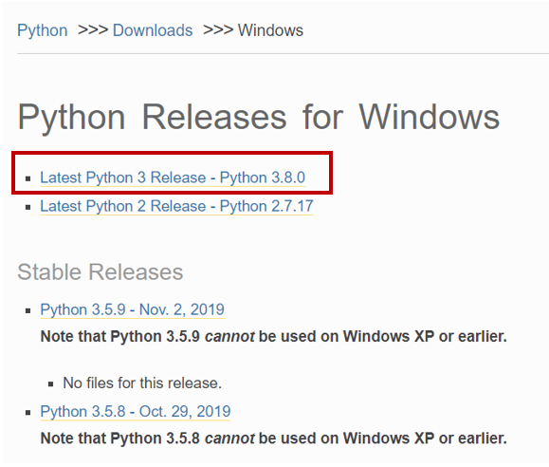The width and height of the screenshot is (549, 467).
Task: Click the bullet beside Python 3.5.9 entry
Action: pos(28,310)
